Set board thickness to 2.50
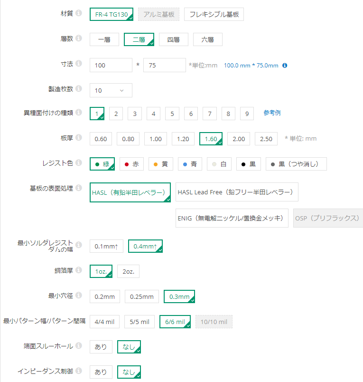363x382 pixels. tap(266, 139)
